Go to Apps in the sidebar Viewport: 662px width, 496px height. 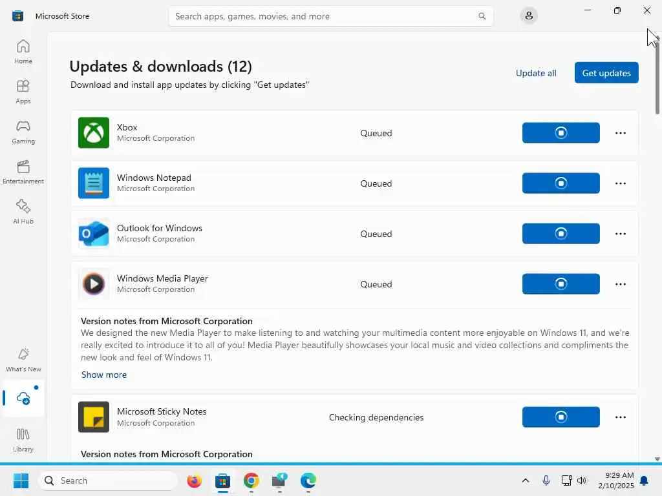click(23, 92)
